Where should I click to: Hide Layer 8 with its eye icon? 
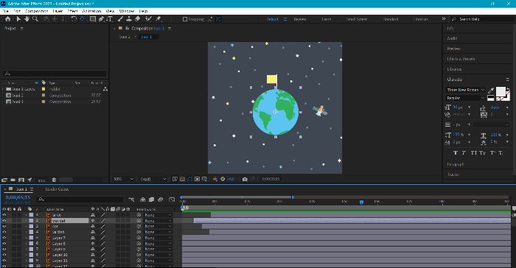click(x=4, y=244)
